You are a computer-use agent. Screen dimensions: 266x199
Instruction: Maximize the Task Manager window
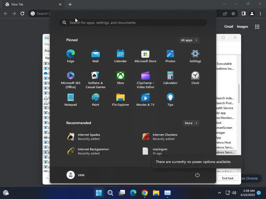tap(223, 38)
